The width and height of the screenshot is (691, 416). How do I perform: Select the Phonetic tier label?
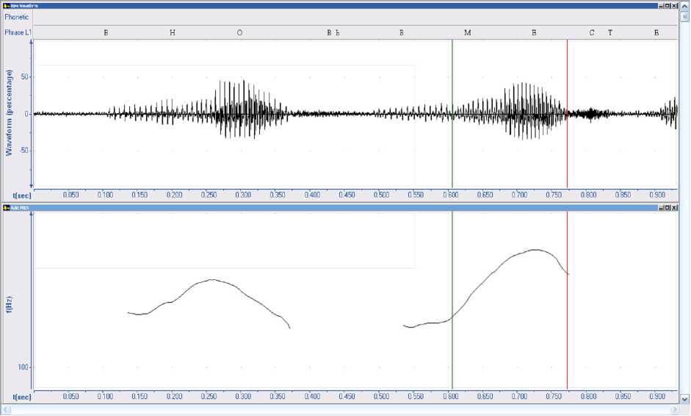[x=16, y=16]
